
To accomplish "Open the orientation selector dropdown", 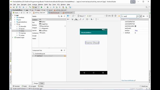I will (74, 16).
